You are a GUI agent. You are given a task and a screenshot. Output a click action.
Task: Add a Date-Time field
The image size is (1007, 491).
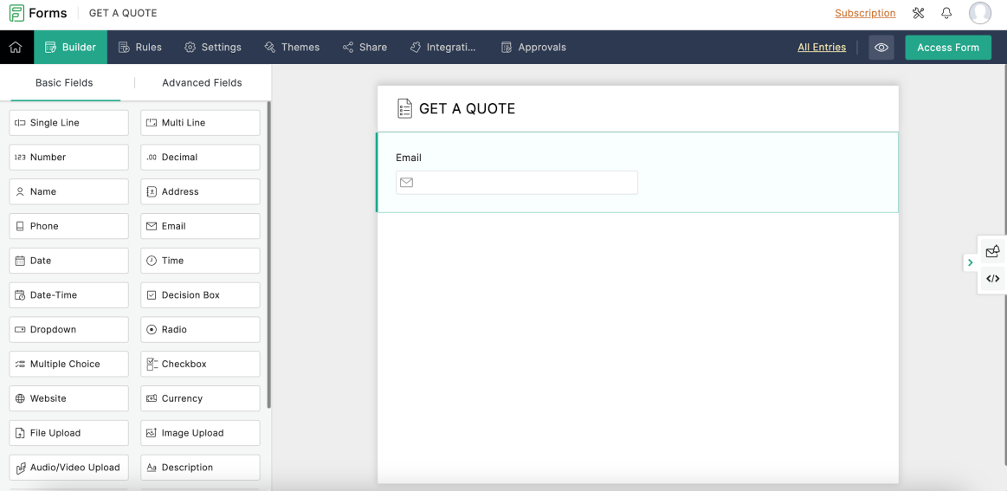pos(68,295)
